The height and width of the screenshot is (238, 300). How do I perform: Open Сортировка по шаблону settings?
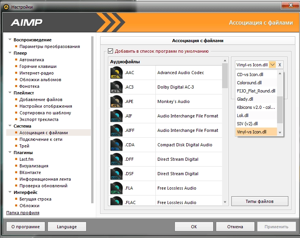45,113
